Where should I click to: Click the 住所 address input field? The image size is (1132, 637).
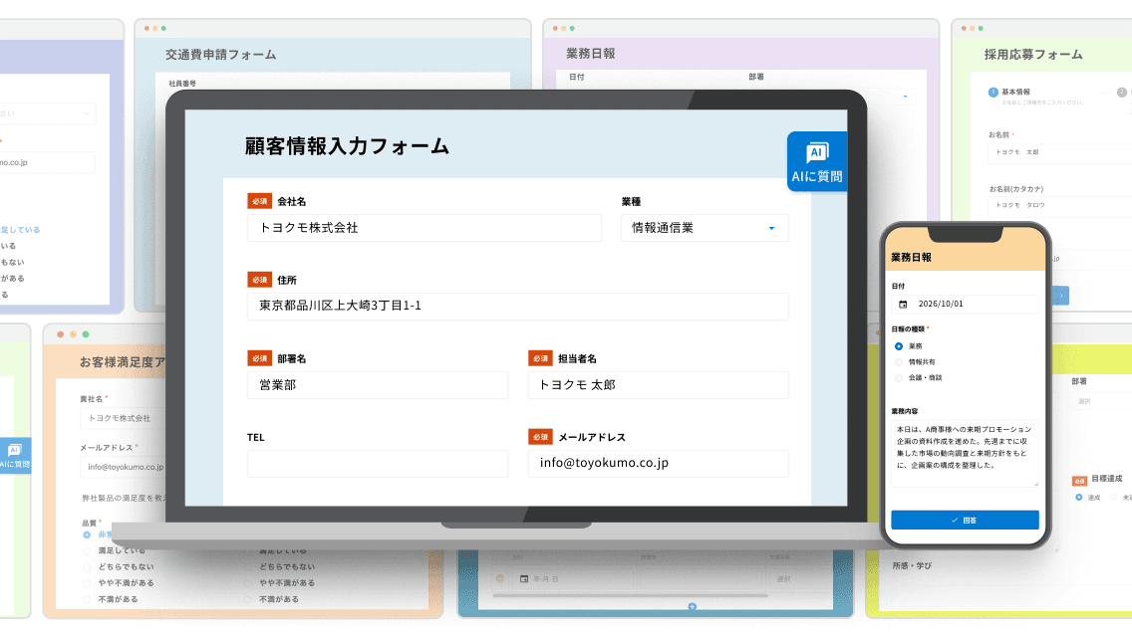pyautogui.click(x=517, y=306)
